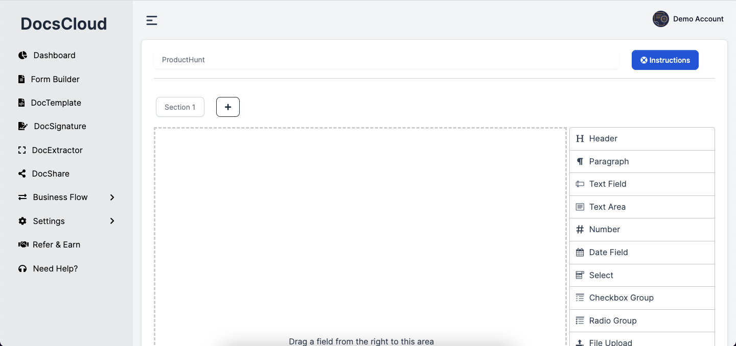Viewport: 736px width, 346px height.
Task: Click the DocShare share icon
Action: [21, 174]
